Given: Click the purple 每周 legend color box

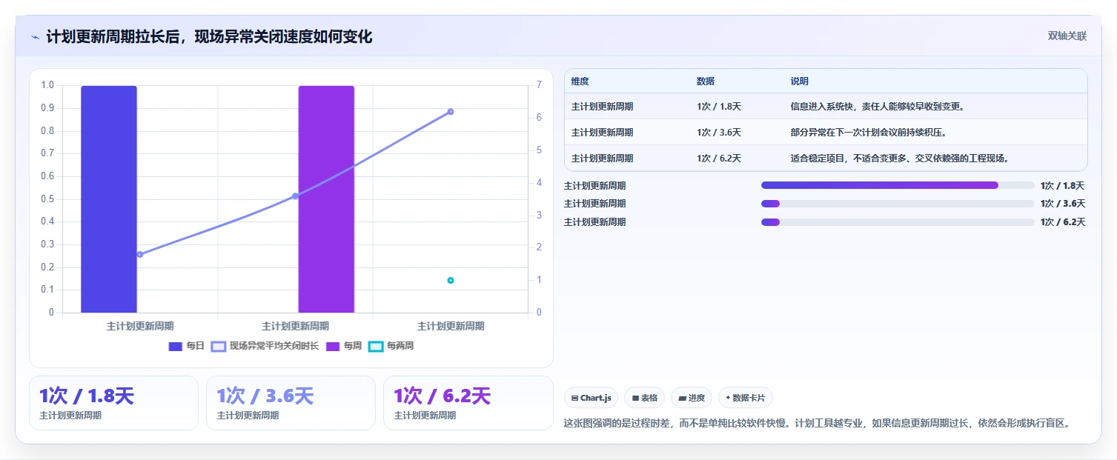Looking at the screenshot, I should [x=334, y=346].
